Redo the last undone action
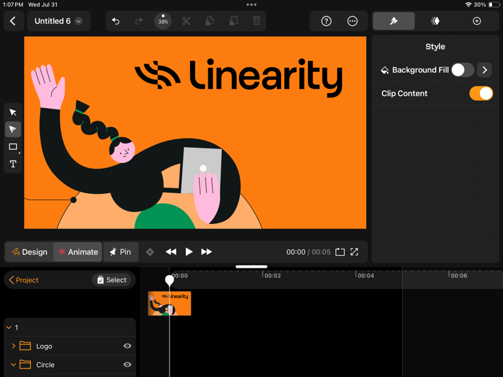 tap(139, 21)
